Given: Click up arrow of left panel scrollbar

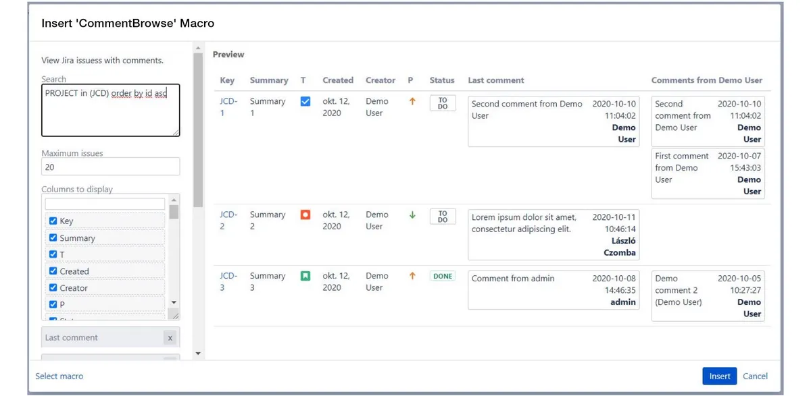Looking at the screenshot, I should (198, 48).
